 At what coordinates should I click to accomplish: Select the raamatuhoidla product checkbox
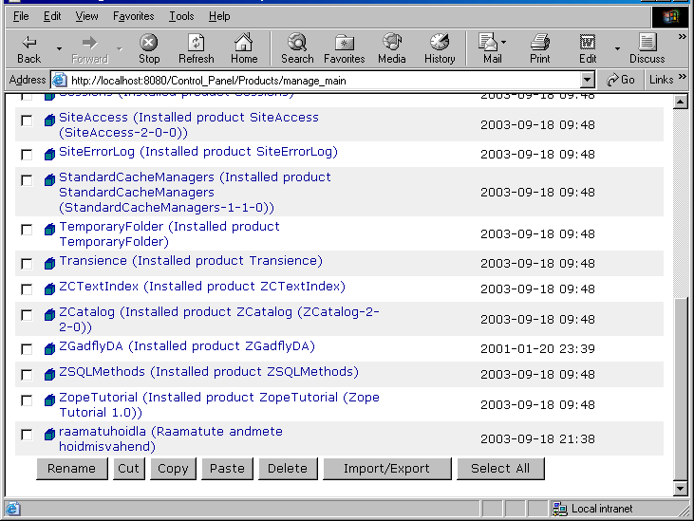27,435
